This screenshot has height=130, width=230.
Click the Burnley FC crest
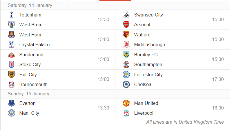click(x=126, y=55)
